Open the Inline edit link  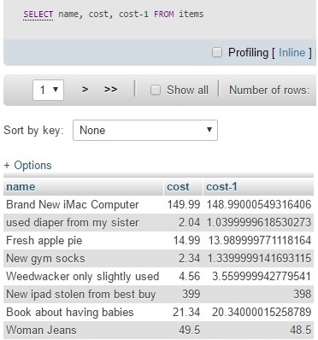(291, 53)
